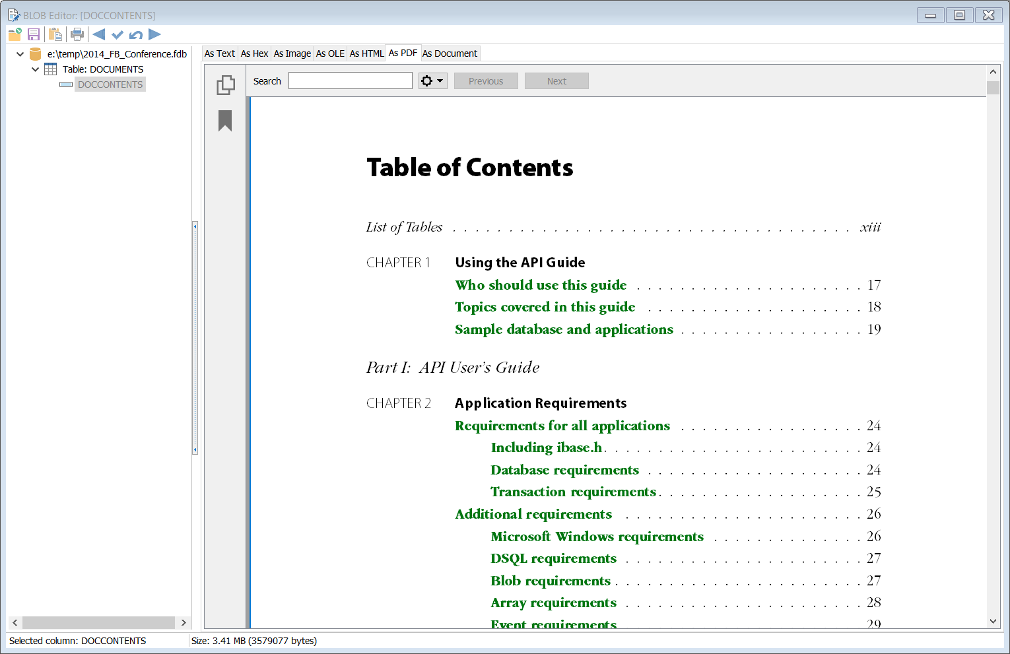This screenshot has height=654, width=1010.
Task: Collapse the Table: DOCUMENTS node
Action: (35, 69)
